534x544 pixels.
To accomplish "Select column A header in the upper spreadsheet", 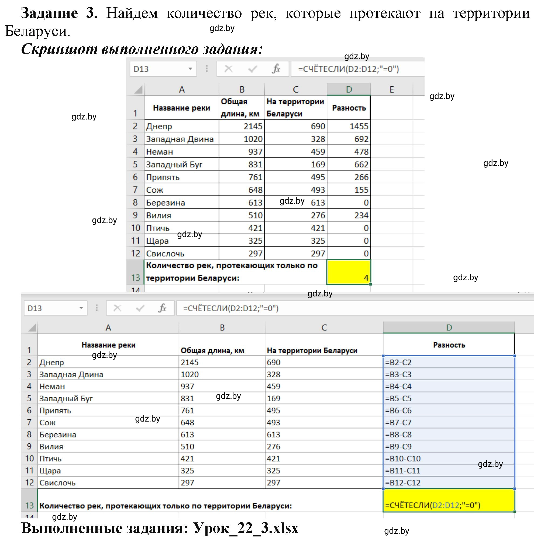I will 182,90.
